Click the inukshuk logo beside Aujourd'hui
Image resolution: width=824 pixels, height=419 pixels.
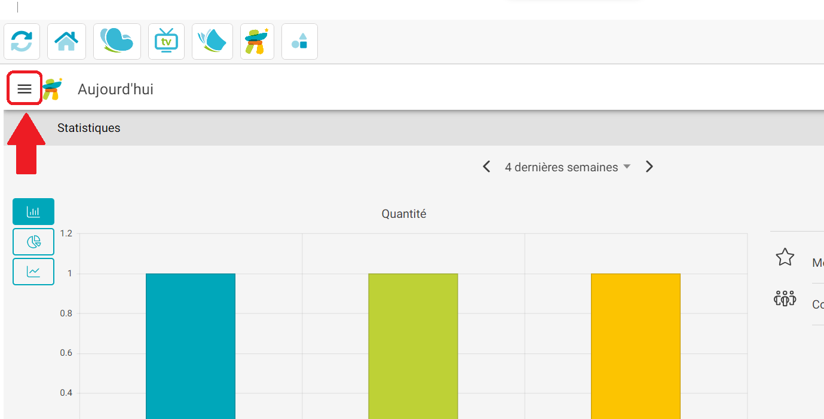point(53,89)
